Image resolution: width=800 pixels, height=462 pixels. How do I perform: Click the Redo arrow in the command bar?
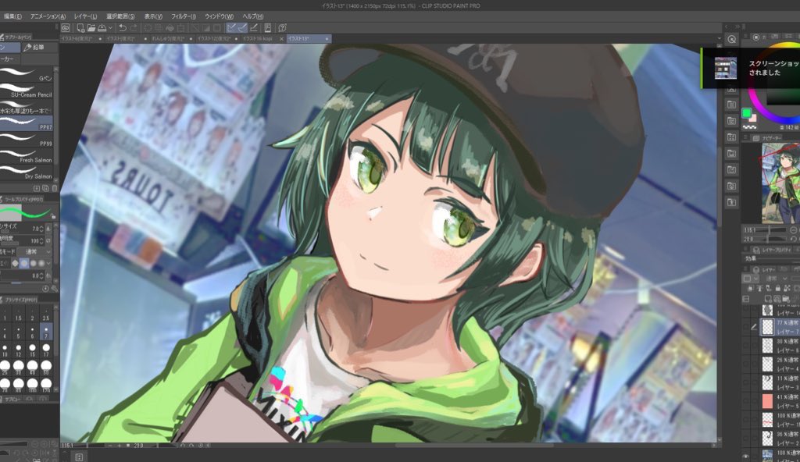pos(133,28)
